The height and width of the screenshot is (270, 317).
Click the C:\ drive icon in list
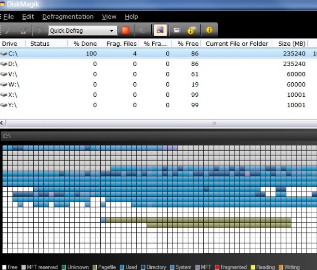coord(4,53)
